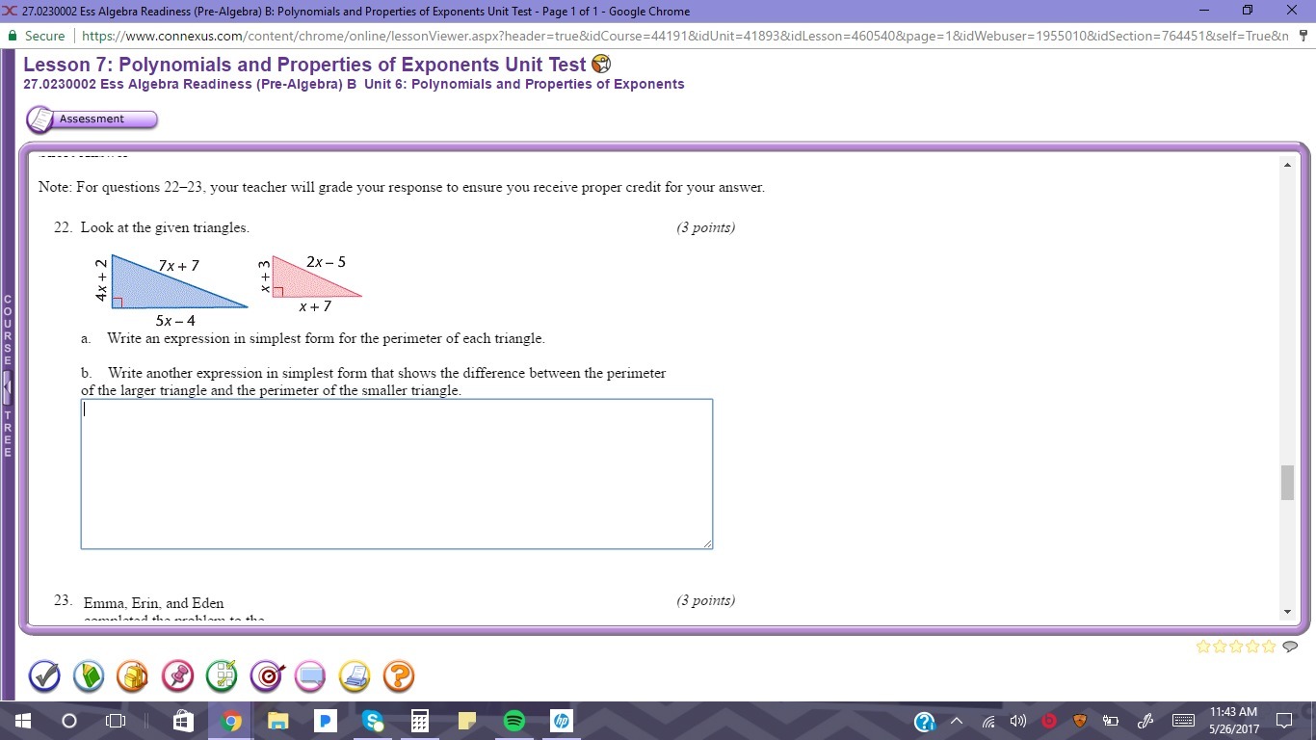The height and width of the screenshot is (740, 1316).
Task: Click the Assessment button
Action: (92, 119)
